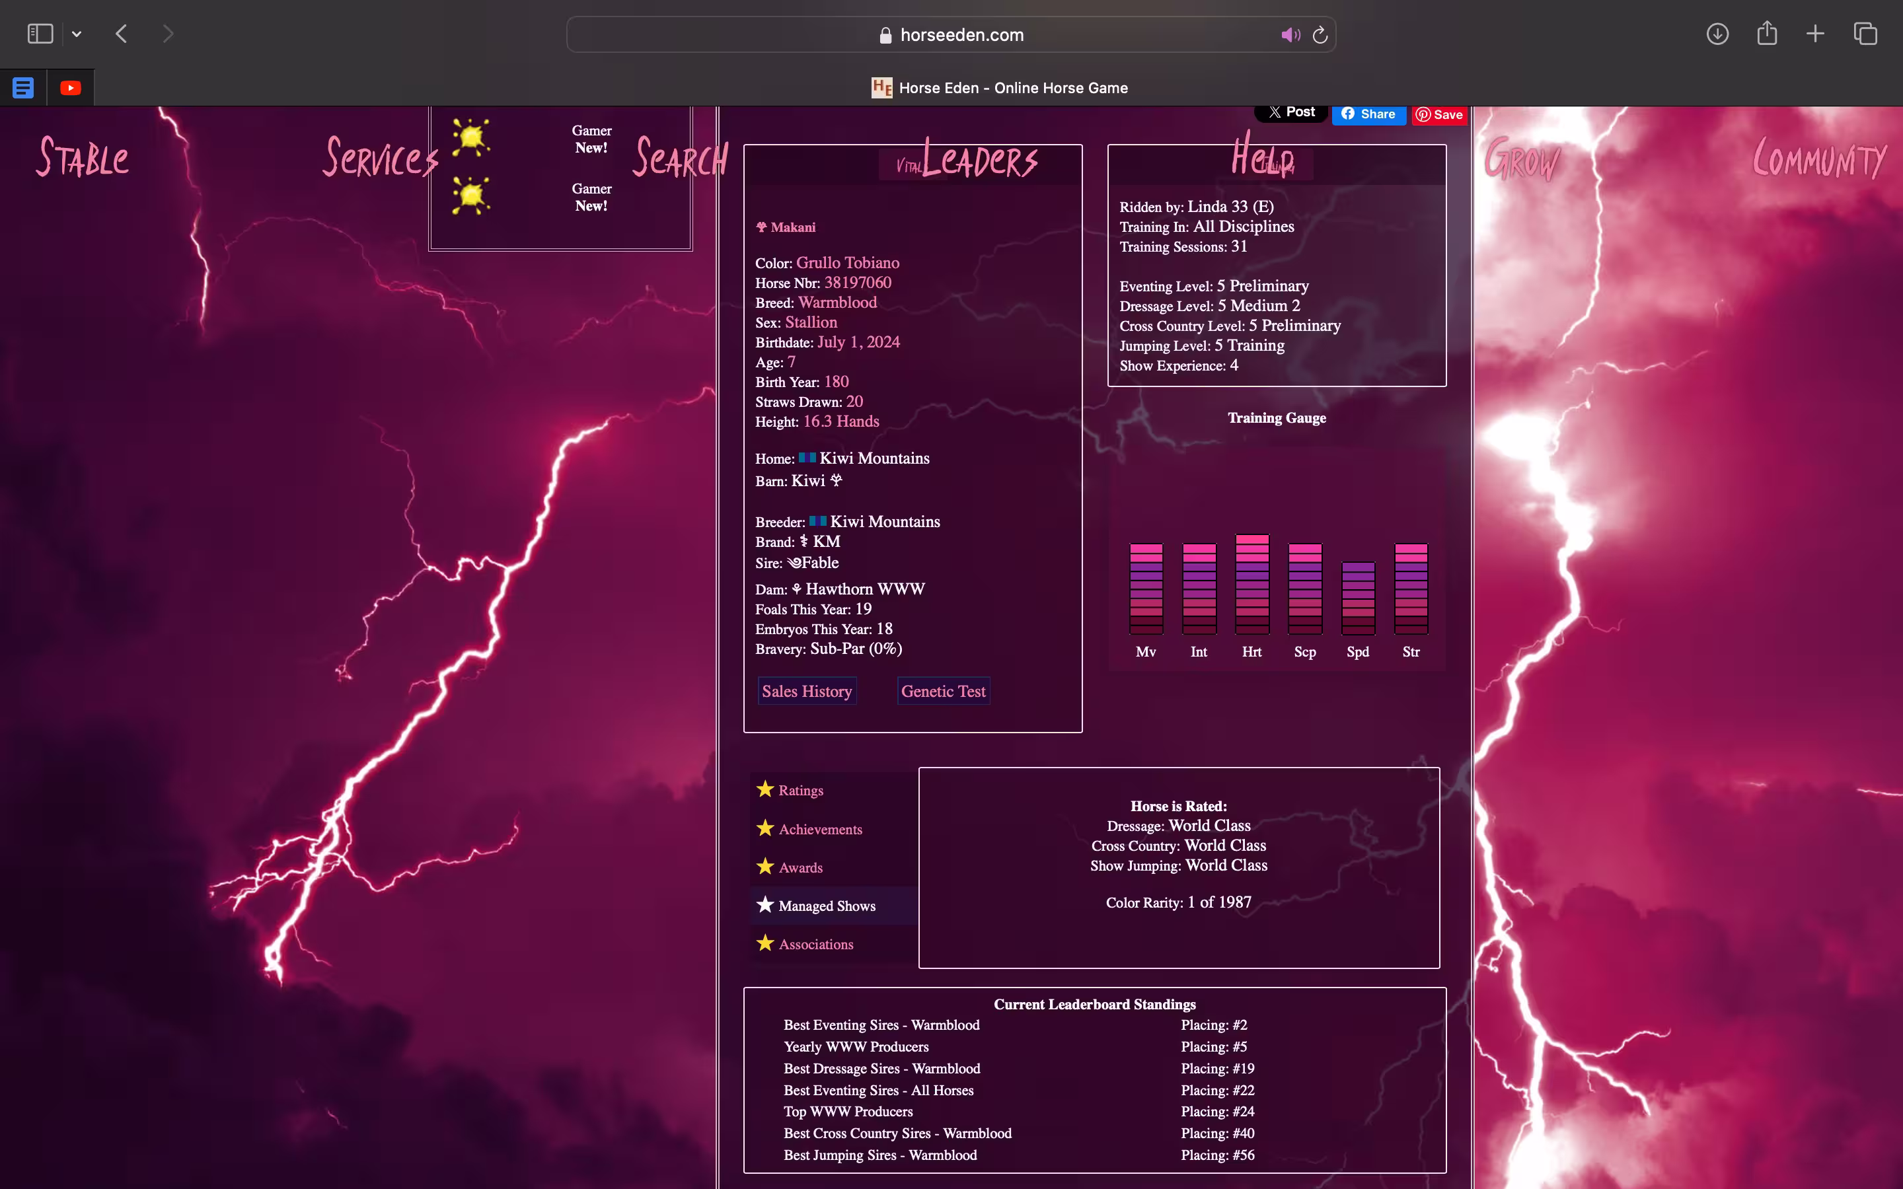This screenshot has width=1903, height=1189.
Task: Open the Search menu
Action: [x=680, y=159]
